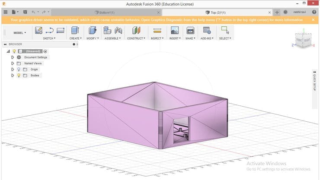This screenshot has width=320, height=180.
Task: Switch to the Bottom*(1) document tab
Action: 106,13
